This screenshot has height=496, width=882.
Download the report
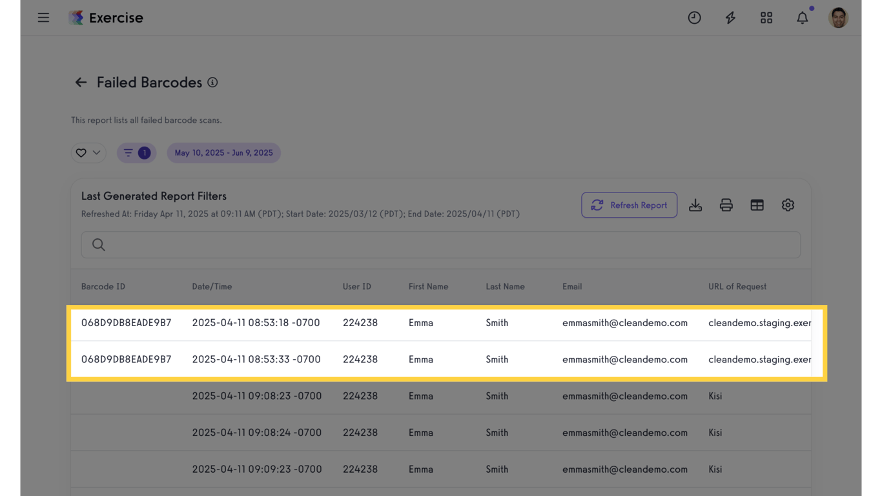tap(695, 205)
